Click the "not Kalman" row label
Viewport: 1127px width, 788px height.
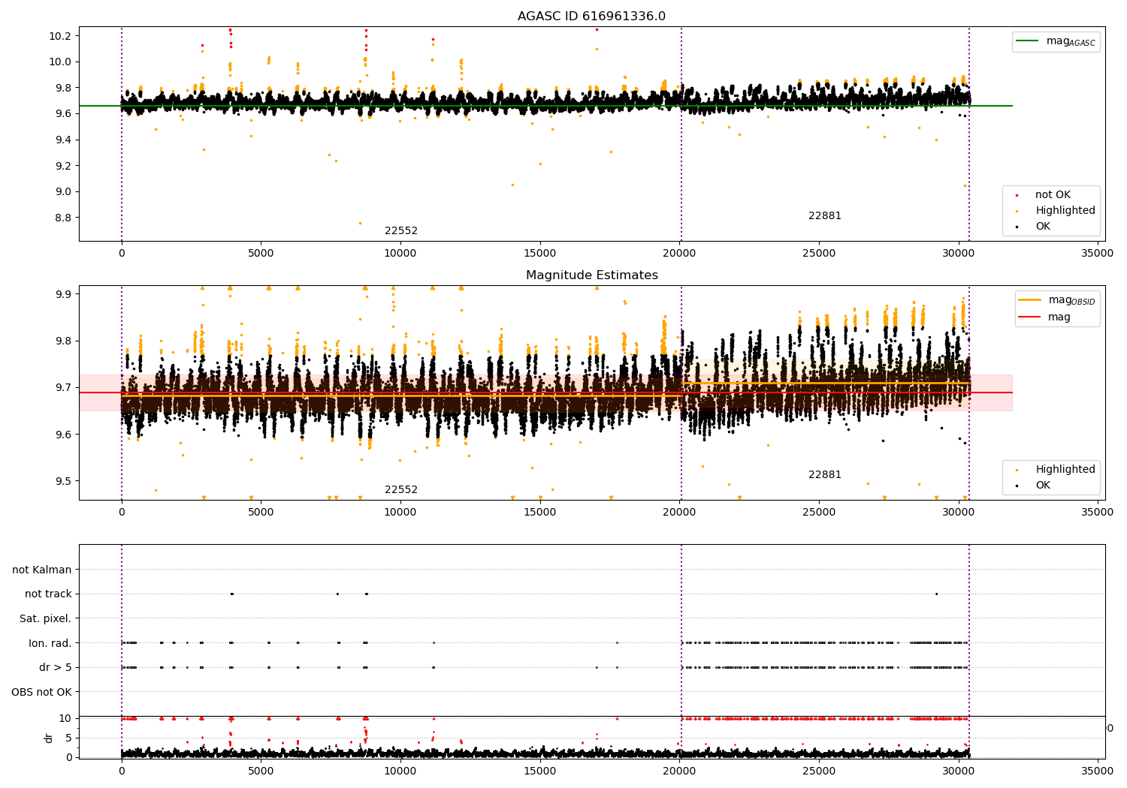pos(42,570)
